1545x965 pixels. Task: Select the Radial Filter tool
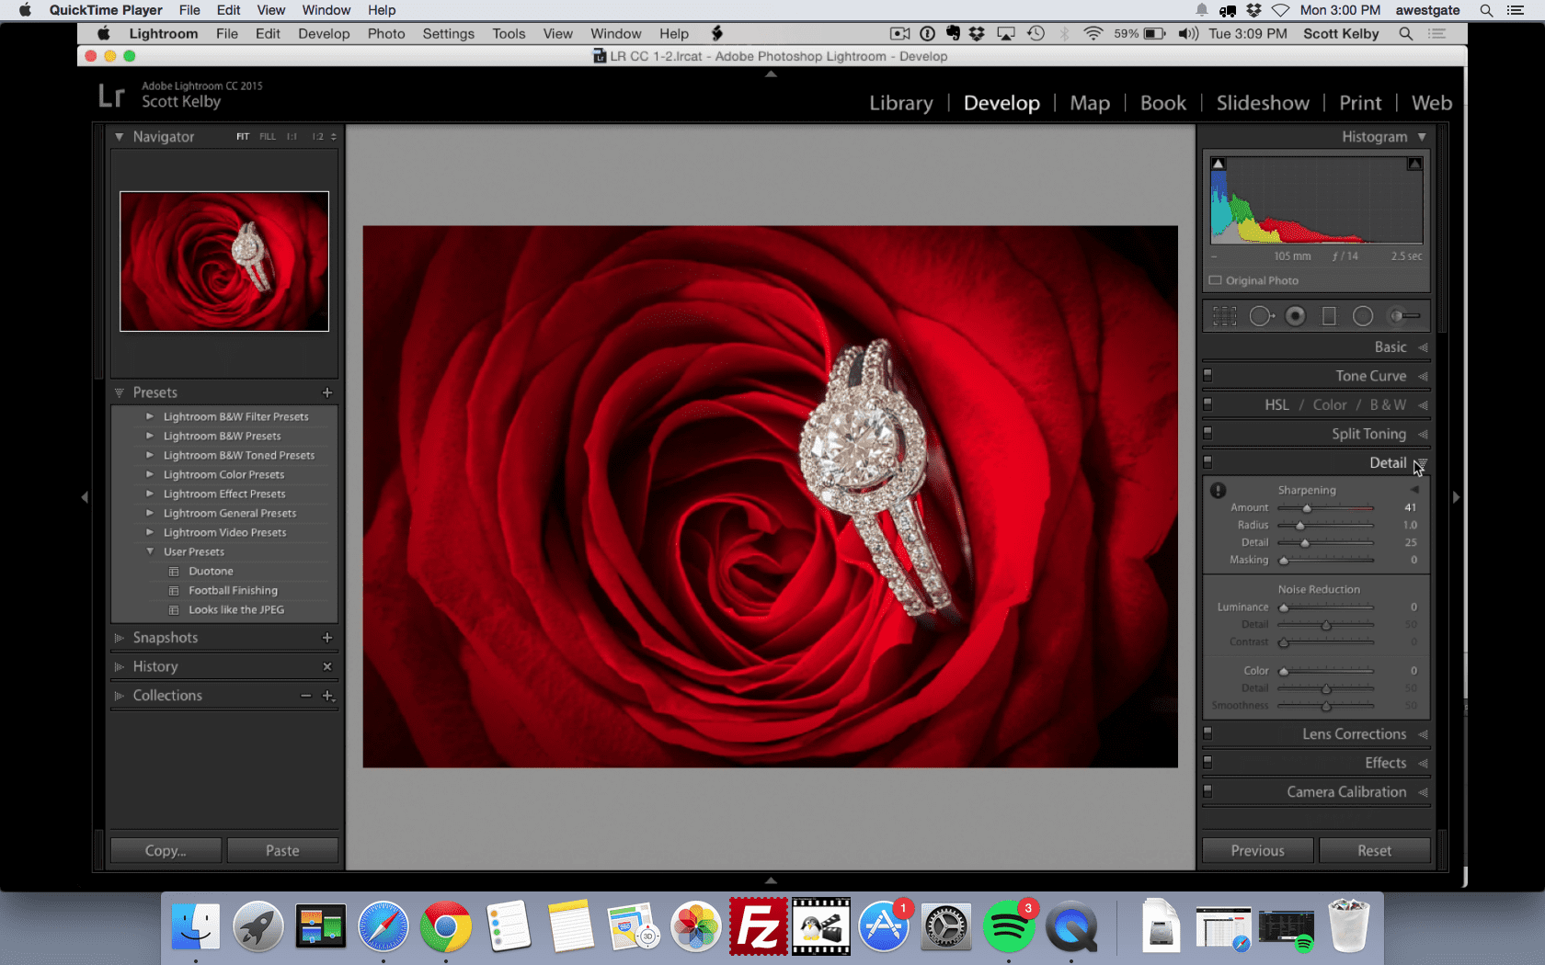pos(1363,315)
